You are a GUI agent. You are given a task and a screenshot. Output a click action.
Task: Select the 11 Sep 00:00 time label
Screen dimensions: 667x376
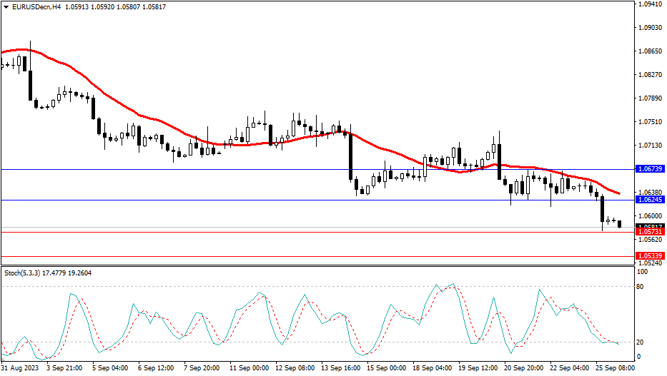[248, 369]
